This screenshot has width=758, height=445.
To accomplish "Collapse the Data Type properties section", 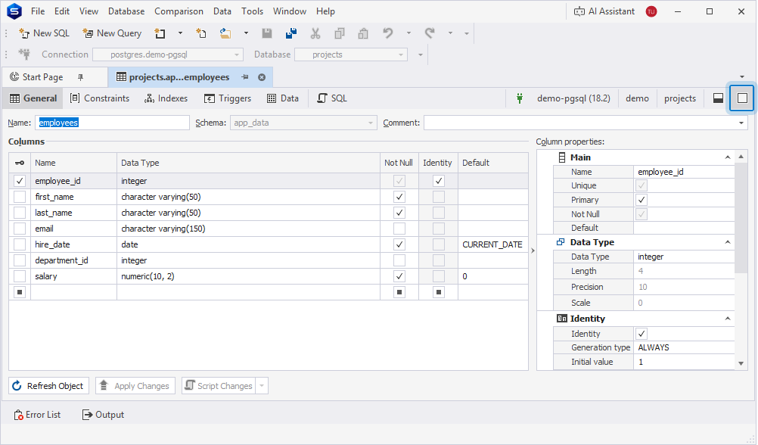I will (x=728, y=242).
